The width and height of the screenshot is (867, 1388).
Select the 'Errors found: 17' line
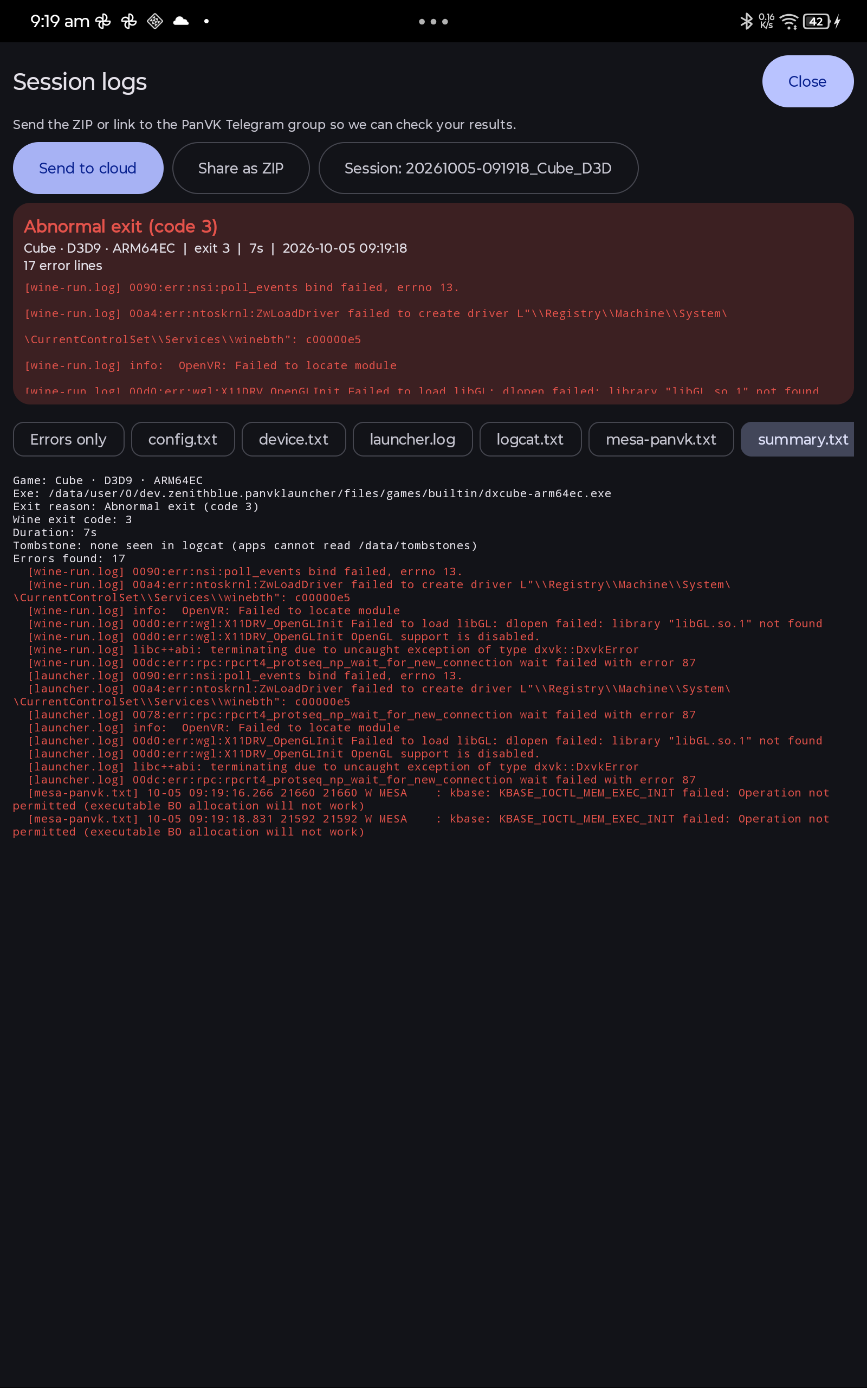point(69,558)
